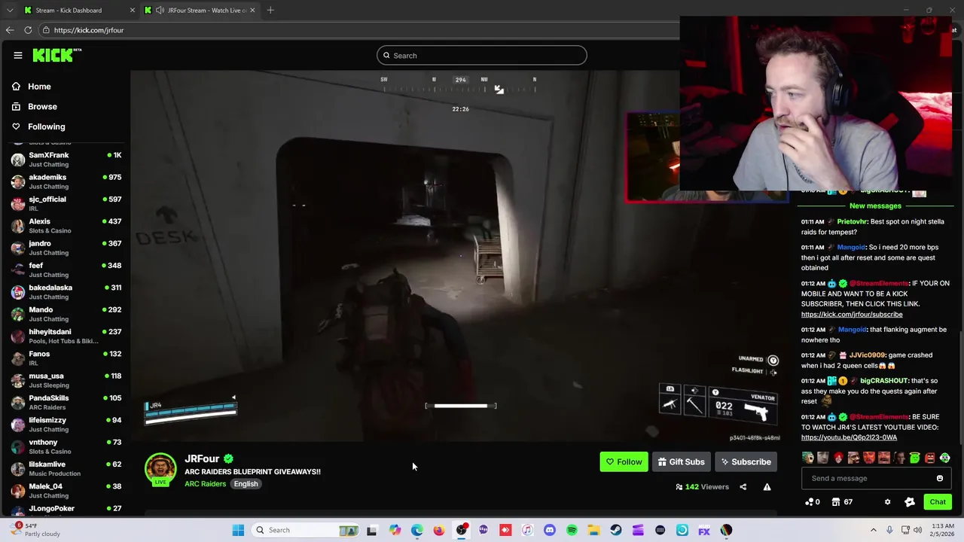Open Spotify from the taskbar
This screenshot has width=964, height=542.
pyautogui.click(x=572, y=530)
